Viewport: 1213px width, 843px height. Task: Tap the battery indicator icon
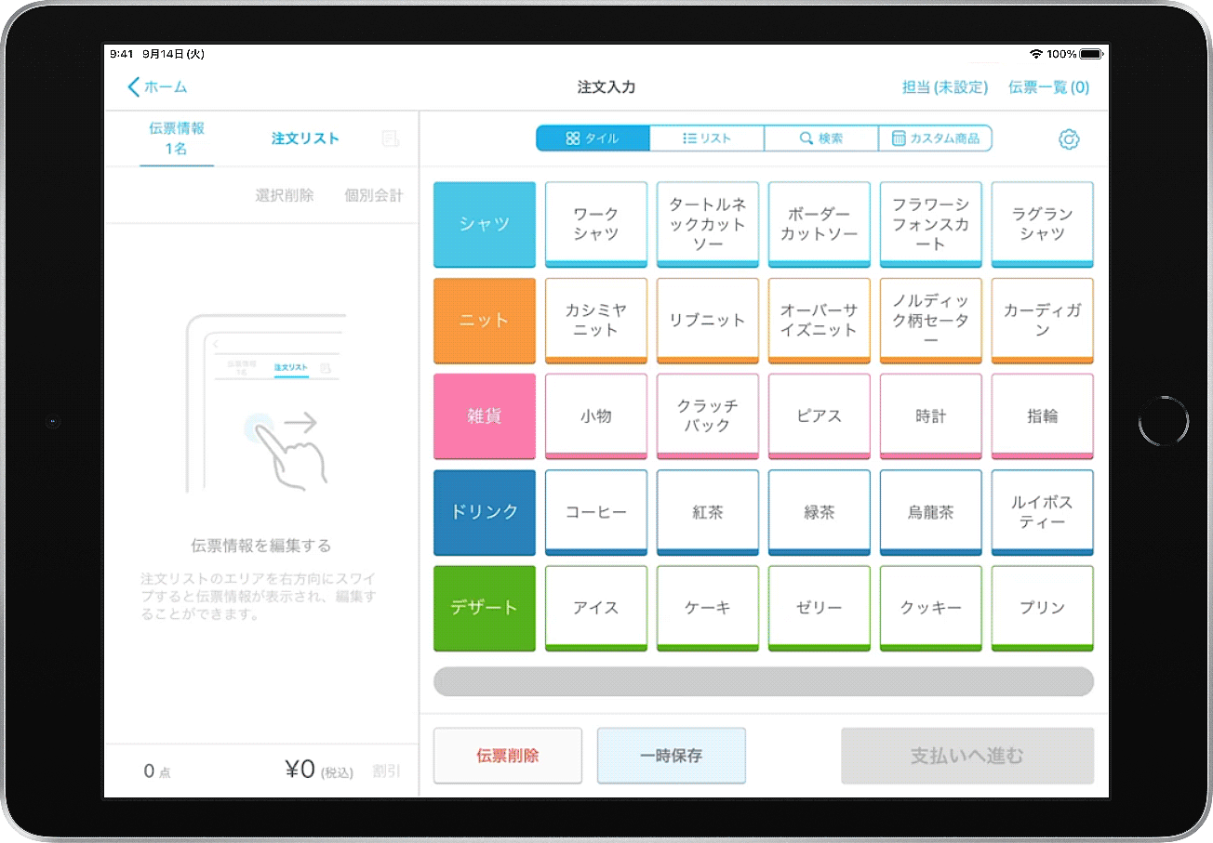point(1091,54)
